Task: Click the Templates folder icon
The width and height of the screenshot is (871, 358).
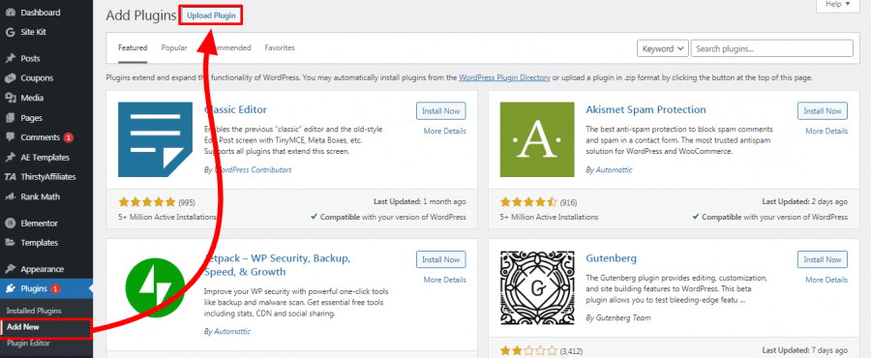Action: point(10,243)
